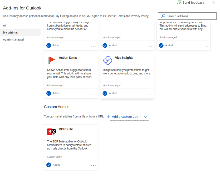Image resolution: width=220 pixels, height=184 pixels.
Task: Toggle the Added checkmark for Viva Insights
Action: coord(105,93)
